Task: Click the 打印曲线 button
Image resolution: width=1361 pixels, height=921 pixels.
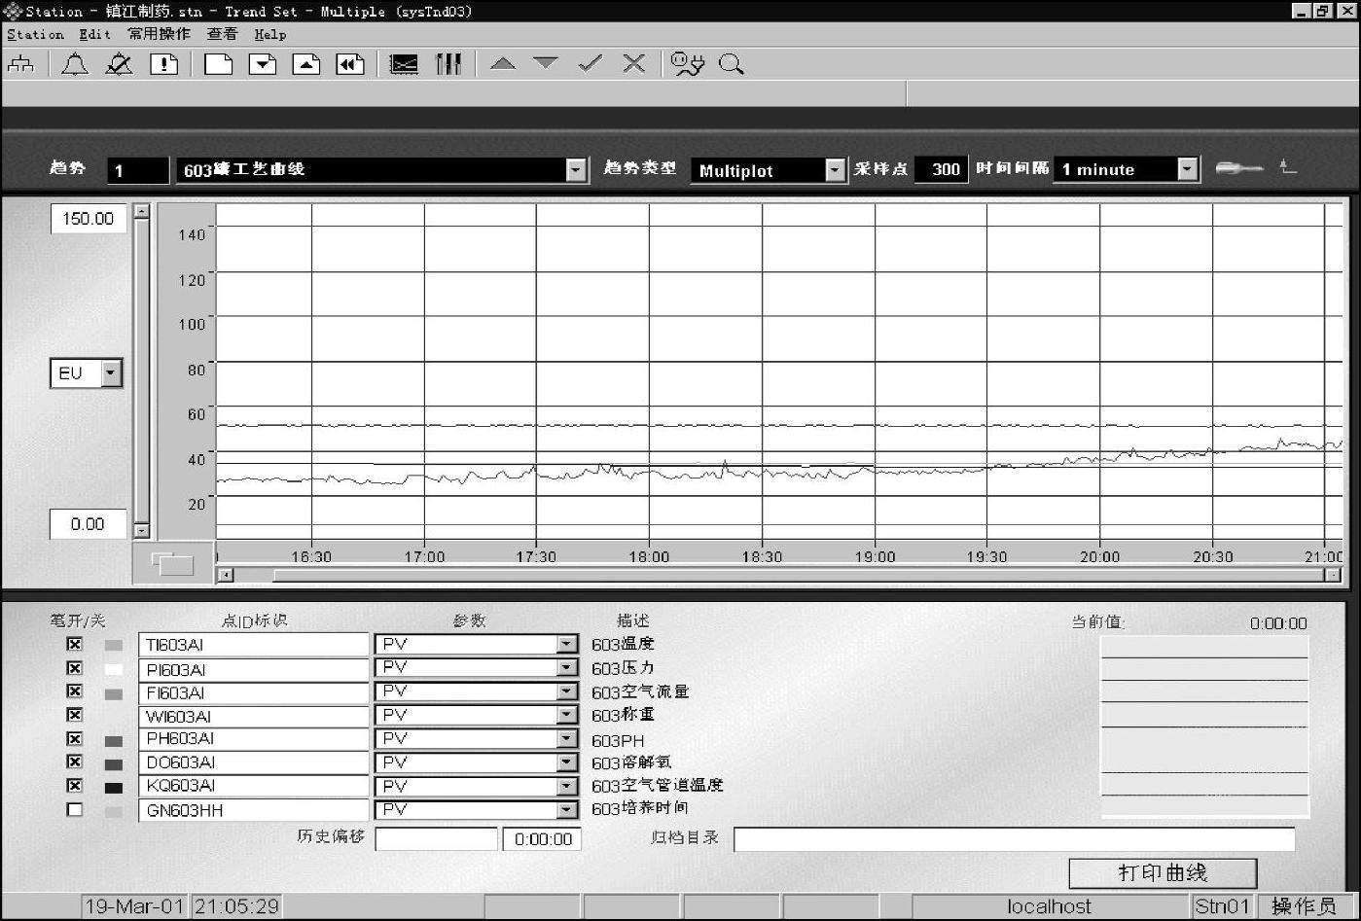Action: tap(1163, 872)
